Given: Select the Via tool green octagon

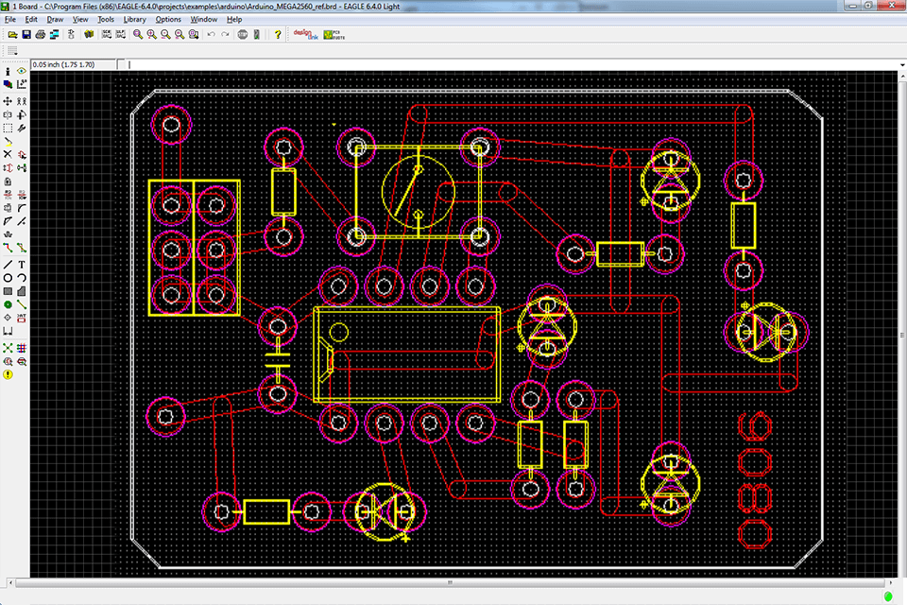Looking at the screenshot, I should [8, 305].
